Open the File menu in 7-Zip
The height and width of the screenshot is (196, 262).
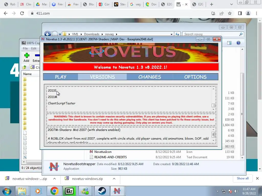tap(25, 48)
